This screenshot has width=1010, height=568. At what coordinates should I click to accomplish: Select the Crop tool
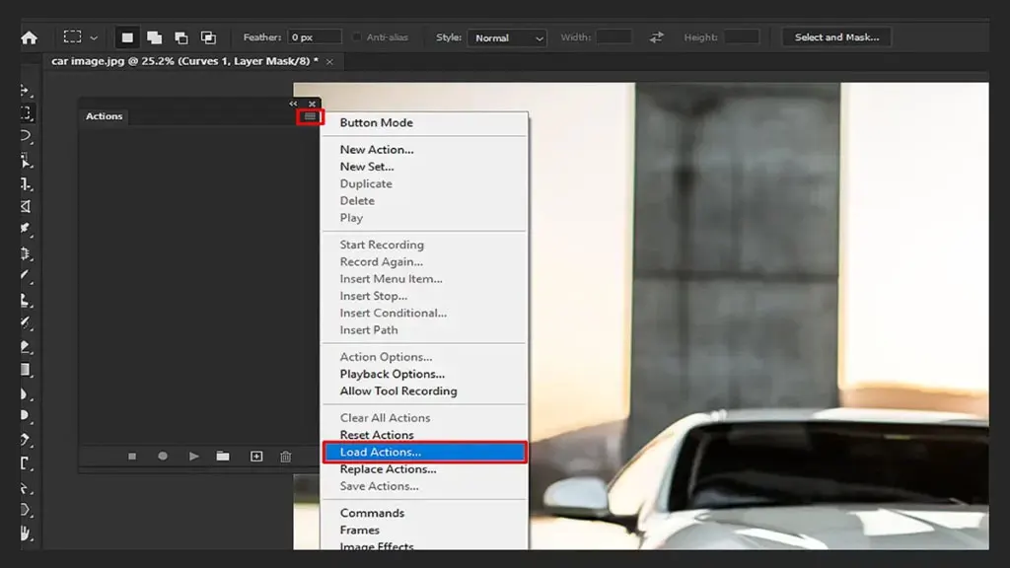(x=26, y=184)
